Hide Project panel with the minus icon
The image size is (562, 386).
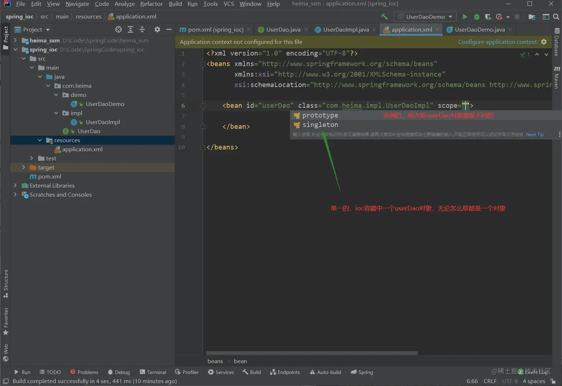pos(169,29)
